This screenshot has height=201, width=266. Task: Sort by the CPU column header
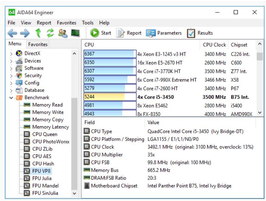click(141, 45)
